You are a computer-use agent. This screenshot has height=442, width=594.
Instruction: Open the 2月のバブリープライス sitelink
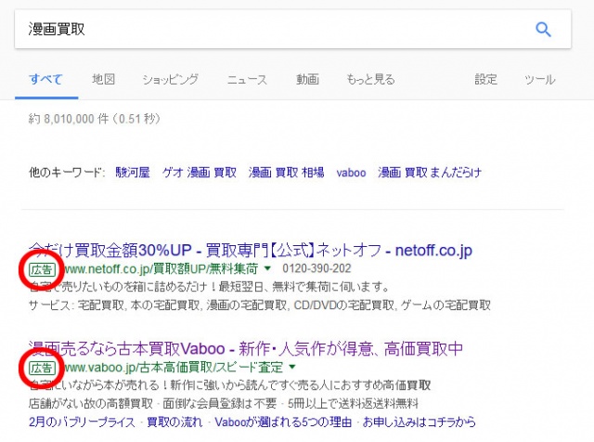tap(82, 422)
